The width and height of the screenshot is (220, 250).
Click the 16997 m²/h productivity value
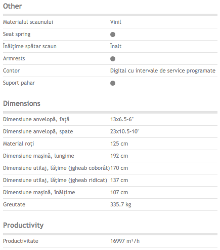[x=125, y=241]
